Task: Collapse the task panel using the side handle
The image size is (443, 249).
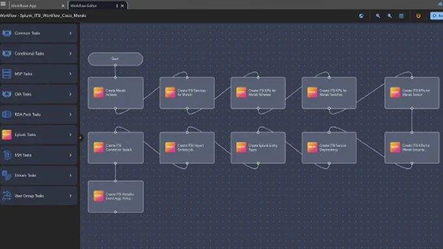Action: (81, 138)
